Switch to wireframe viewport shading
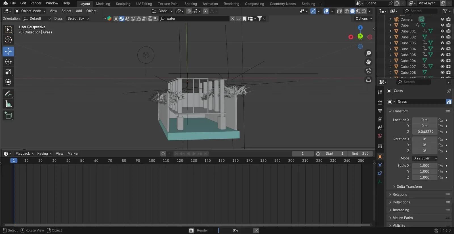 coord(347,11)
